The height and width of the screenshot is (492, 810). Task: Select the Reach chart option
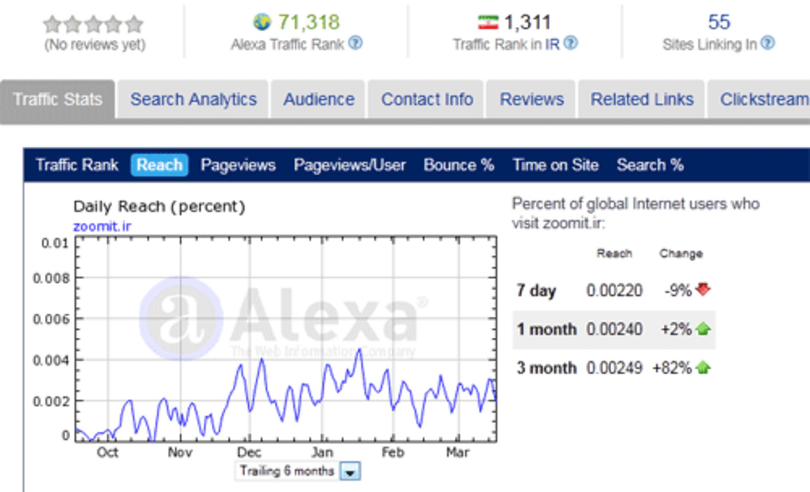[x=159, y=165]
